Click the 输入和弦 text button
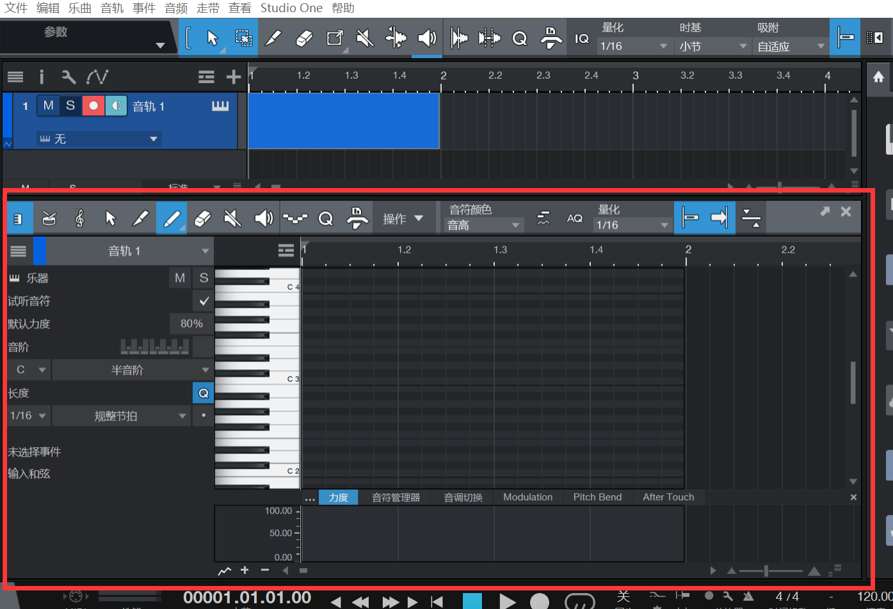 pos(29,474)
